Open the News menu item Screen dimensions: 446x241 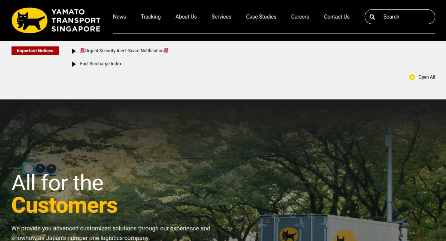[x=119, y=17]
